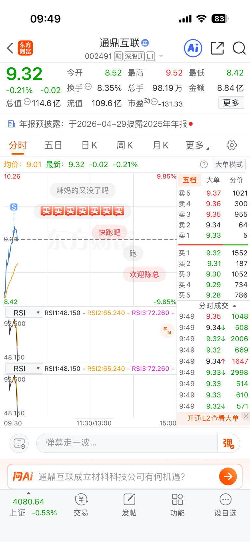Collapse the 分时成交 header arrow
Viewport: 250px width, 542px height.
click(234, 306)
